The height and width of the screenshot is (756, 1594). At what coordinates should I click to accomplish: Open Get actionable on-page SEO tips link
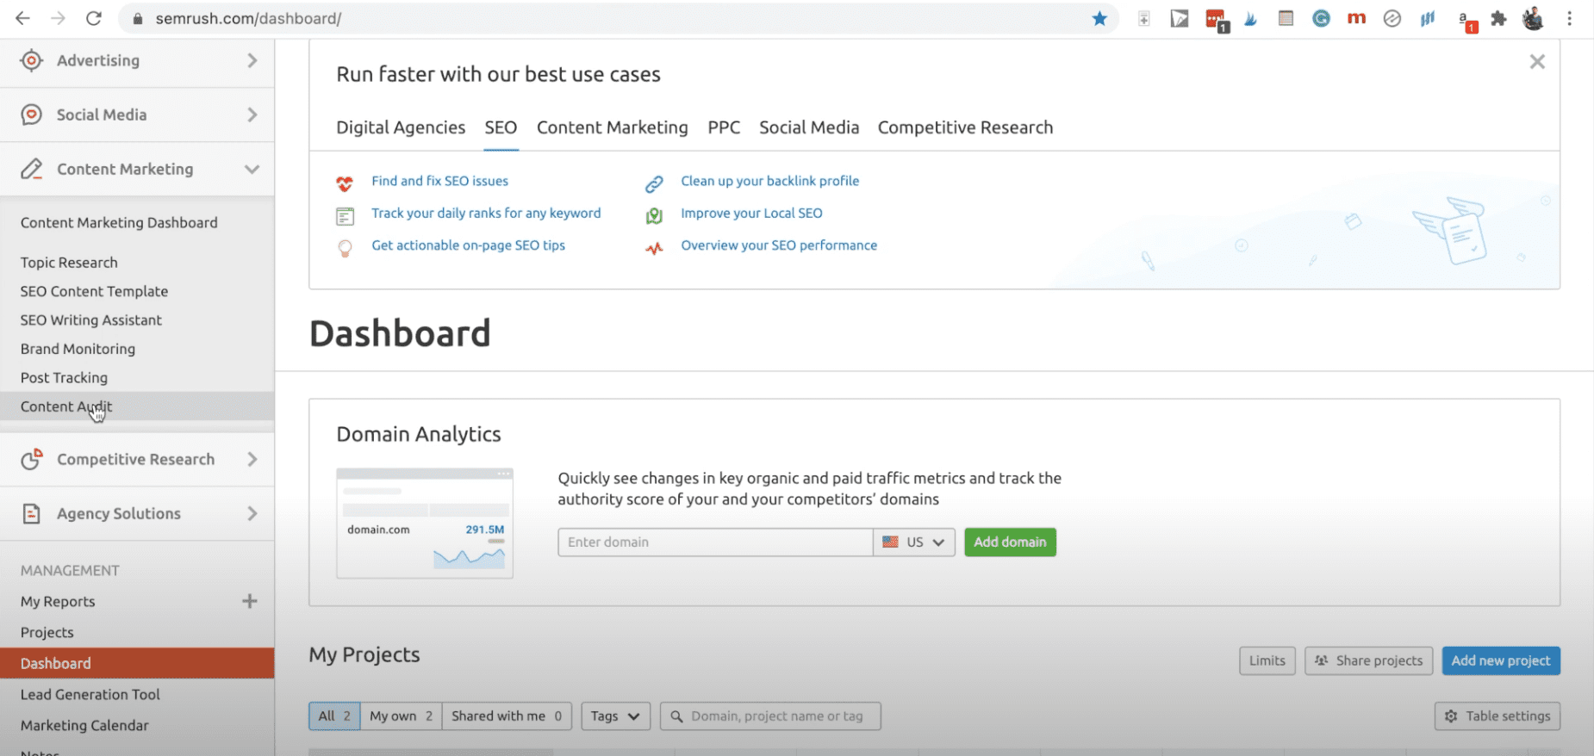coord(468,245)
